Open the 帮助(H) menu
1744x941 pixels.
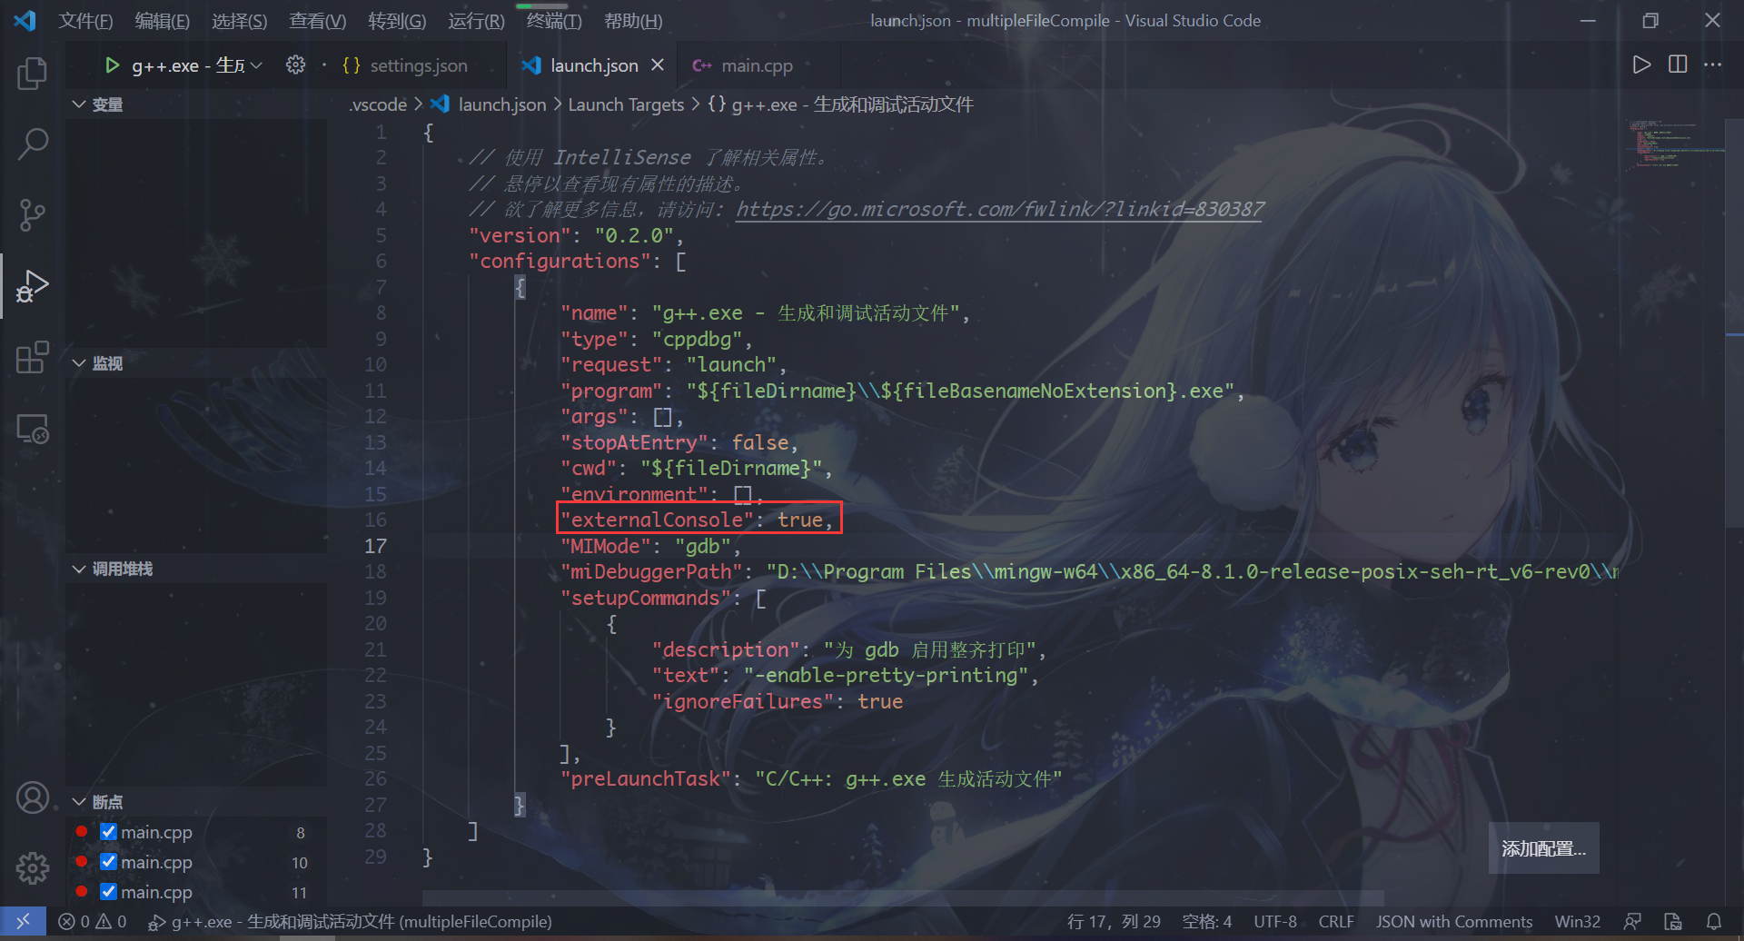tap(633, 20)
